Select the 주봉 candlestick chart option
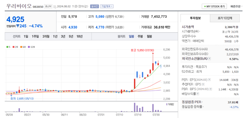Viewport: 244px width, 118px height. [140, 36]
